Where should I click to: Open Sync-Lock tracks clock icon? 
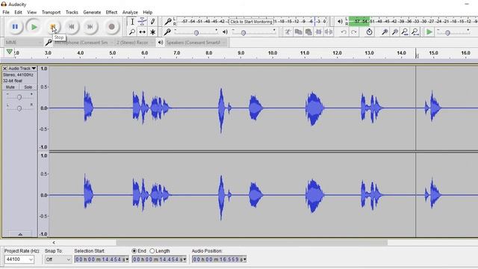click(x=369, y=31)
